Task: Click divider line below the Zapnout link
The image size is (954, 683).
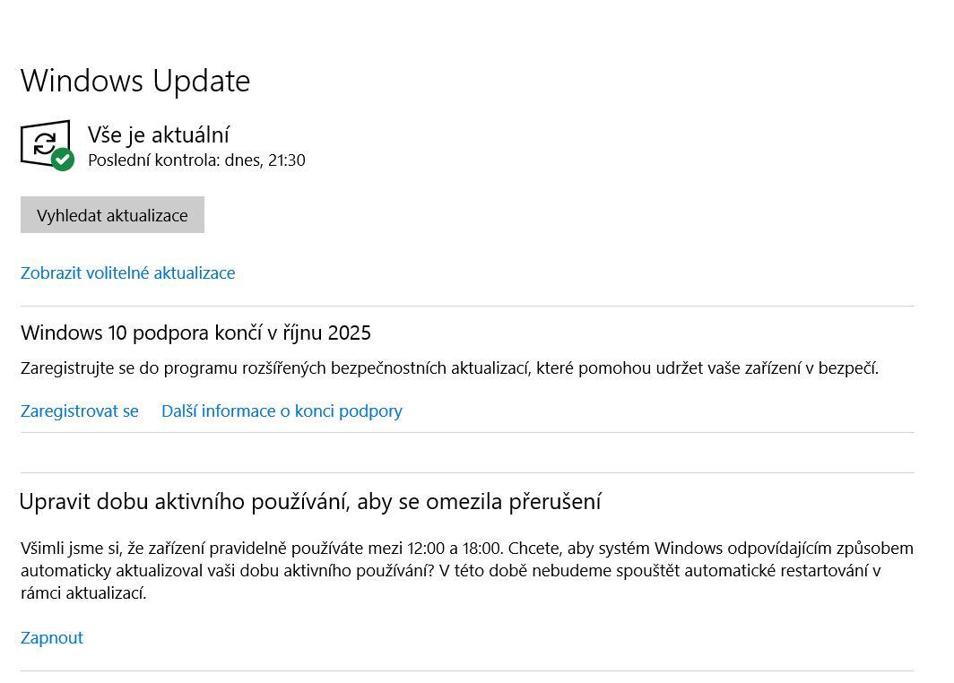Action: (x=466, y=670)
